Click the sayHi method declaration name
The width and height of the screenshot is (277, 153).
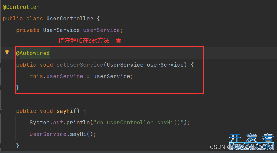click(65, 111)
